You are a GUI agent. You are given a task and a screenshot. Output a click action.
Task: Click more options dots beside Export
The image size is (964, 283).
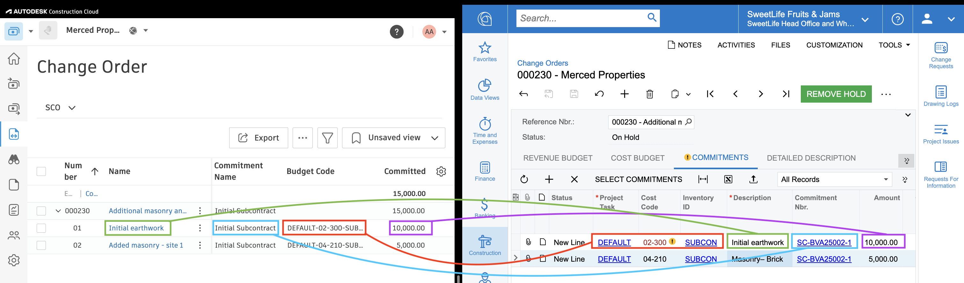click(x=303, y=138)
